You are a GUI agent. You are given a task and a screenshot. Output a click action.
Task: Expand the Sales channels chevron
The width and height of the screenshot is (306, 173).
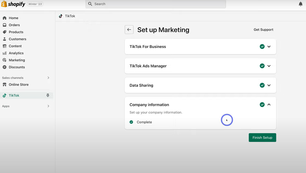click(x=49, y=78)
